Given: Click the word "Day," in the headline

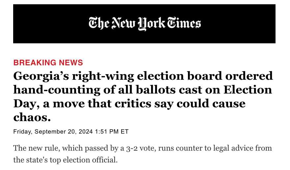Looking at the screenshot, I should tap(26, 104).
